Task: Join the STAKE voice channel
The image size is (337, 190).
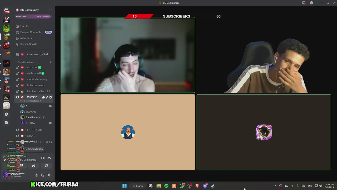Action: (x=34, y=136)
